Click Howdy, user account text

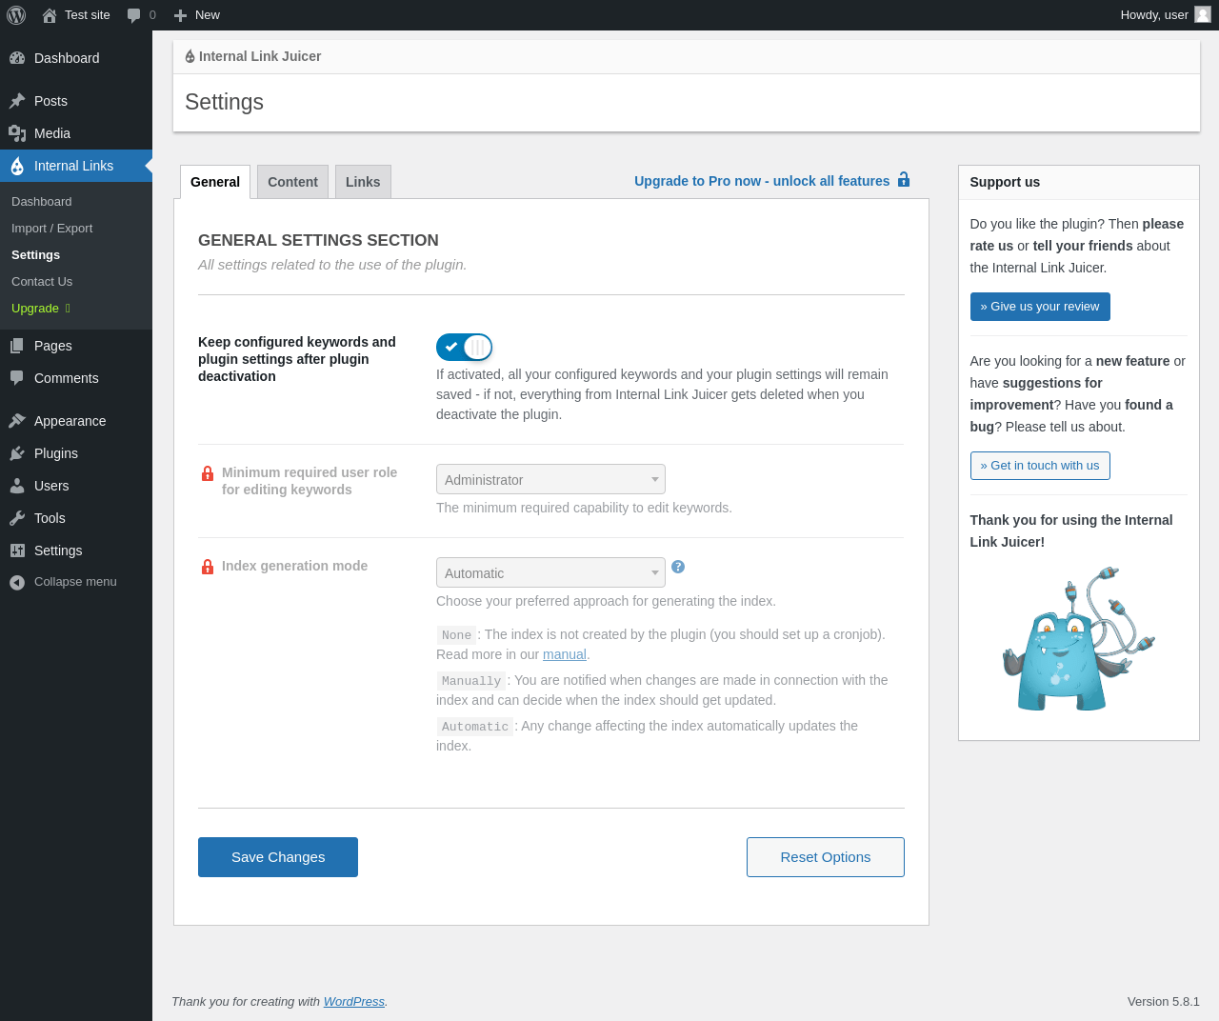point(1154,15)
